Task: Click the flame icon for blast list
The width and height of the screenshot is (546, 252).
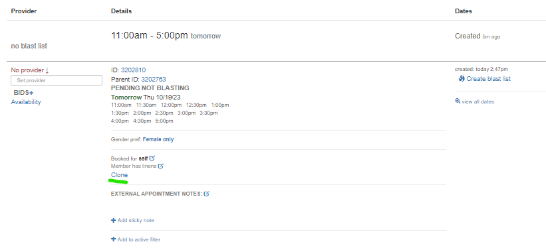Action: point(462,78)
